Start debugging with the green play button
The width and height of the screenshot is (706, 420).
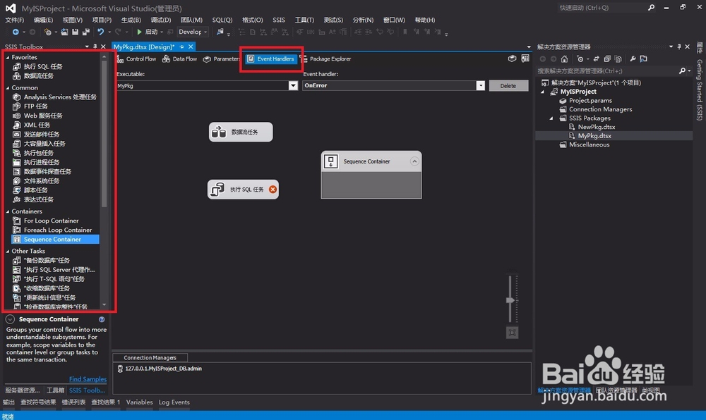pos(139,32)
